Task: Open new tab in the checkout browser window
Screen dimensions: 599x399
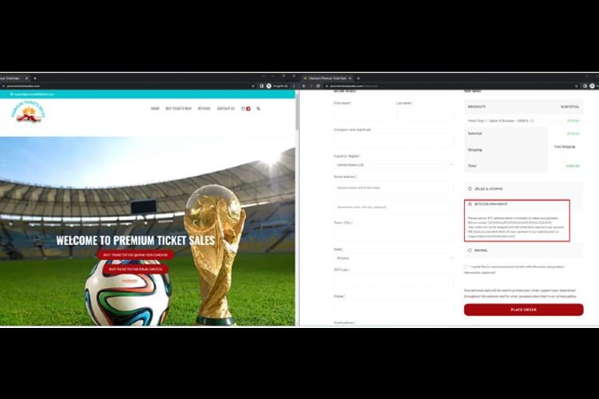Action: pos(359,78)
